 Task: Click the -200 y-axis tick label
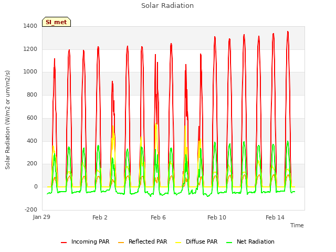pyautogui.click(x=31, y=209)
